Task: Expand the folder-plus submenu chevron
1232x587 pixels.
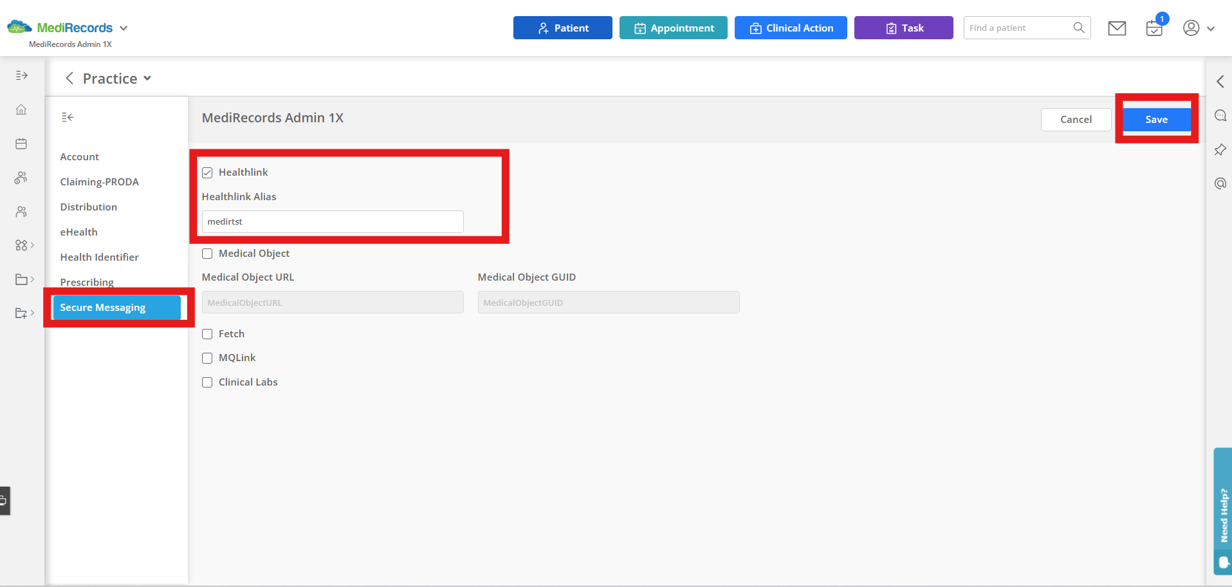Action: click(x=32, y=313)
